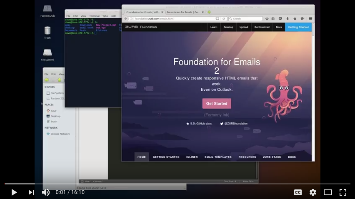Open the file manager Edit menu
Viewport: 355px width, 199px height.
(53, 74)
